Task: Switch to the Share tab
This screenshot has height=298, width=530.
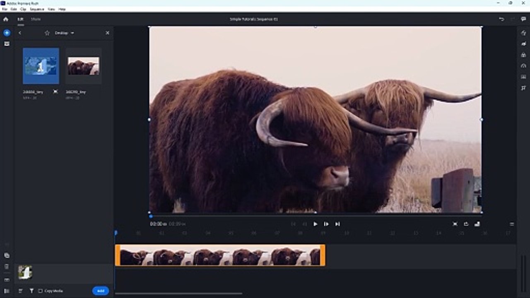Action: (36, 19)
